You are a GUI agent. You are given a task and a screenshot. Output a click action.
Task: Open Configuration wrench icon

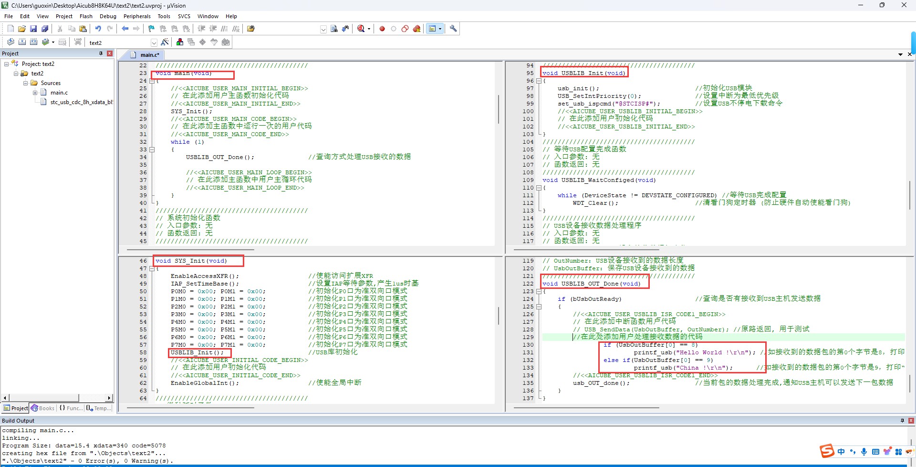(453, 29)
